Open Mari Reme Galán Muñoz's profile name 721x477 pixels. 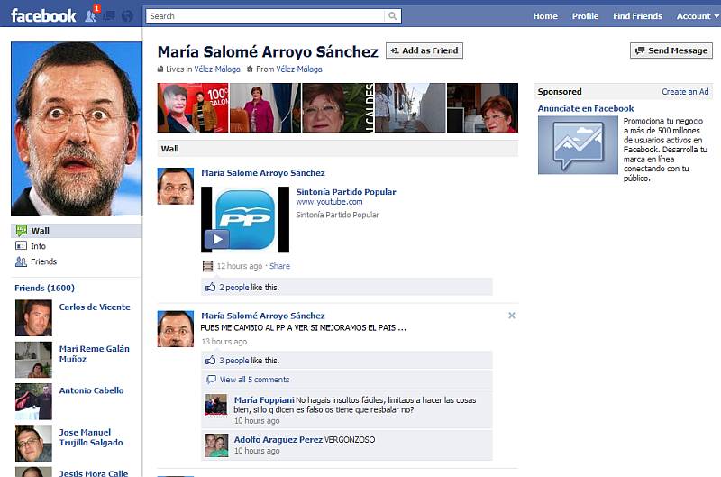click(95, 353)
